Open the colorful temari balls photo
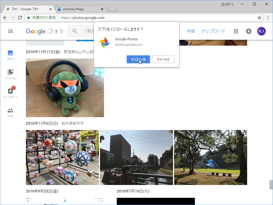The image size is (273, 205). click(x=62, y=157)
